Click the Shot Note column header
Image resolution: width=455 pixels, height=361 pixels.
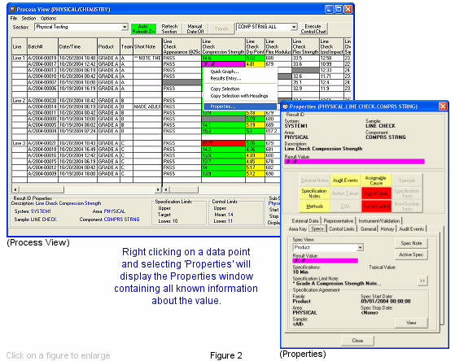[x=147, y=46]
